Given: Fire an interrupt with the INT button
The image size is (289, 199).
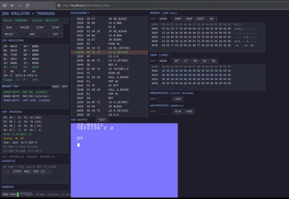Looking at the screenshot, I should [56, 34].
